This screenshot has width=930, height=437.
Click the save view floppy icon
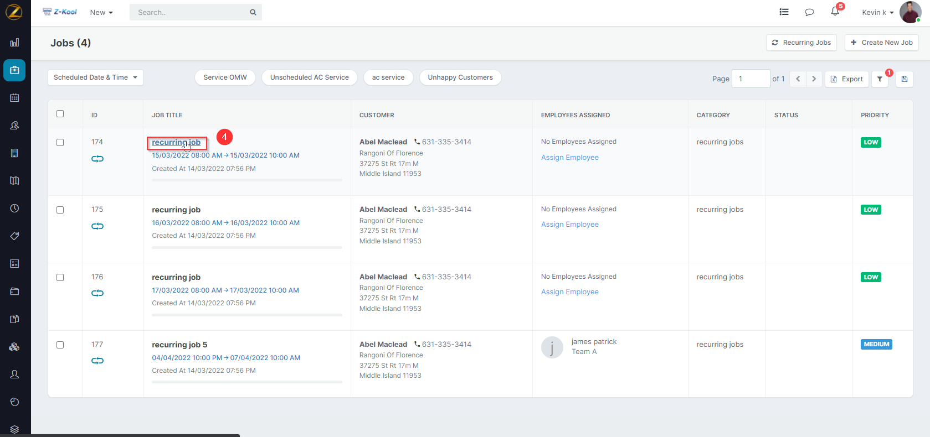tap(904, 79)
